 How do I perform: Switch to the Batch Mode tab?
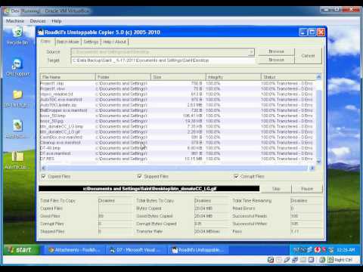coord(68,42)
